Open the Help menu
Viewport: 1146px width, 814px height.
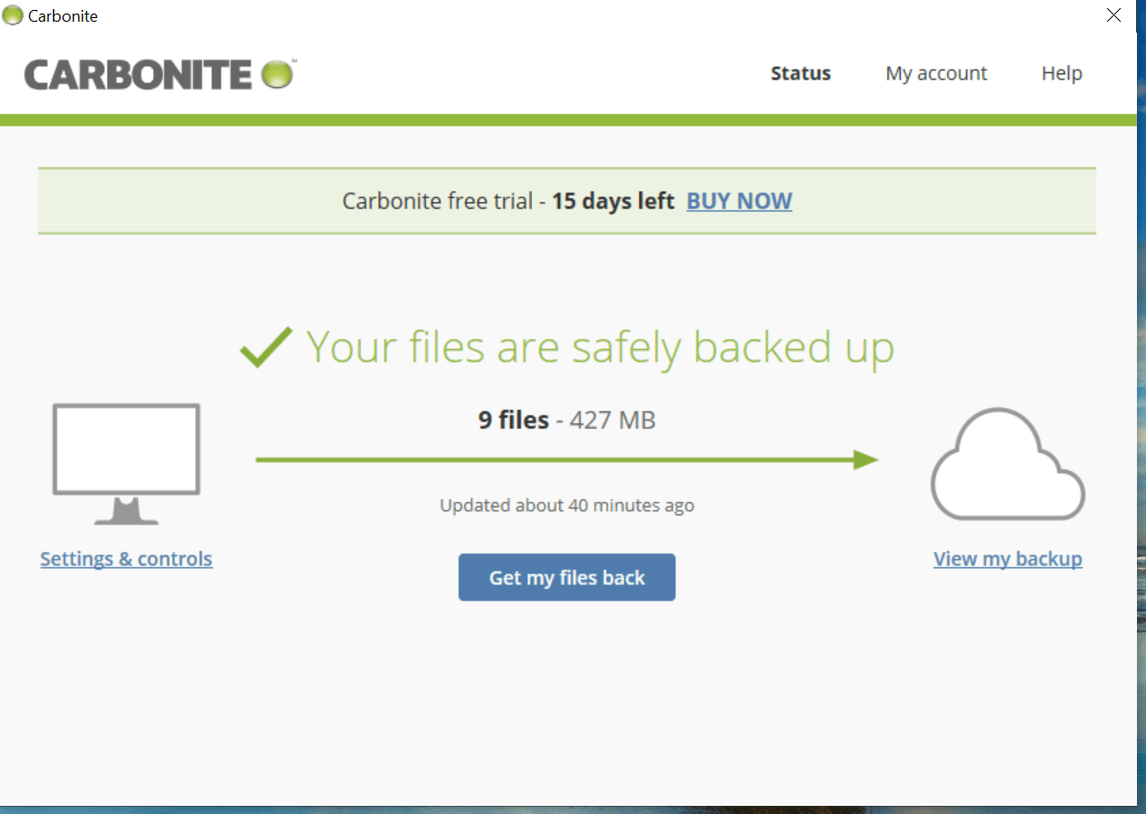(x=1061, y=73)
